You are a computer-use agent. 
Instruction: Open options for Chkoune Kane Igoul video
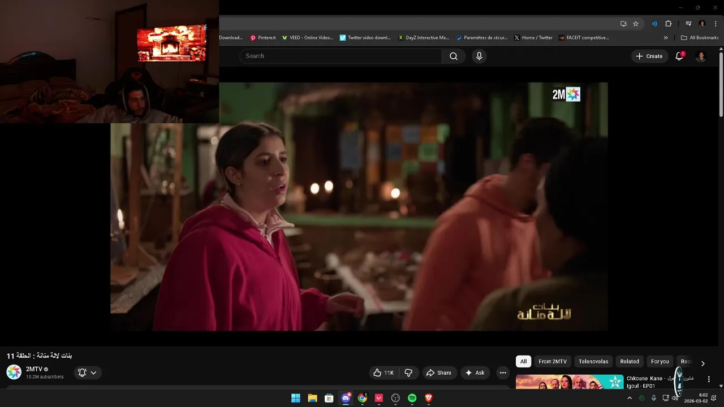709,379
